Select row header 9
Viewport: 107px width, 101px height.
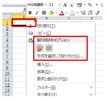coord(7,68)
